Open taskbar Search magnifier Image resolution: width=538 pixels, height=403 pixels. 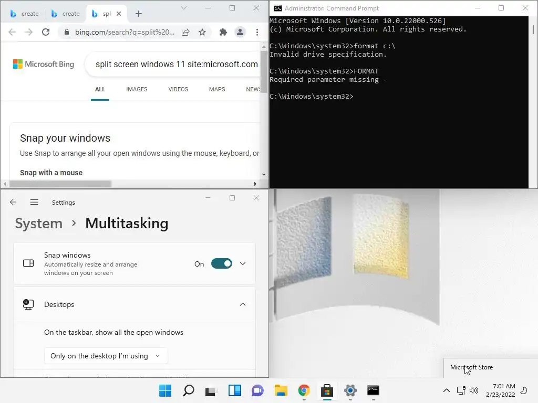[189, 390]
